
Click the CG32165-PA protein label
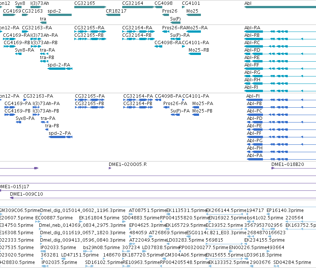pos(90,96)
